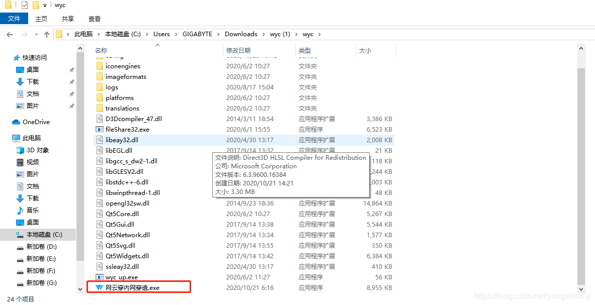The image size is (595, 305).
Task: Select Qt5Widgets.dll file icon
Action: pyautogui.click(x=100, y=256)
